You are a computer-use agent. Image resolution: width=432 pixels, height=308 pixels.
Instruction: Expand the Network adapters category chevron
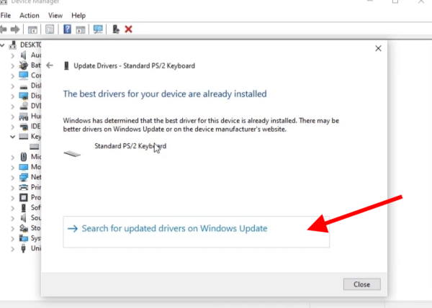13,177
